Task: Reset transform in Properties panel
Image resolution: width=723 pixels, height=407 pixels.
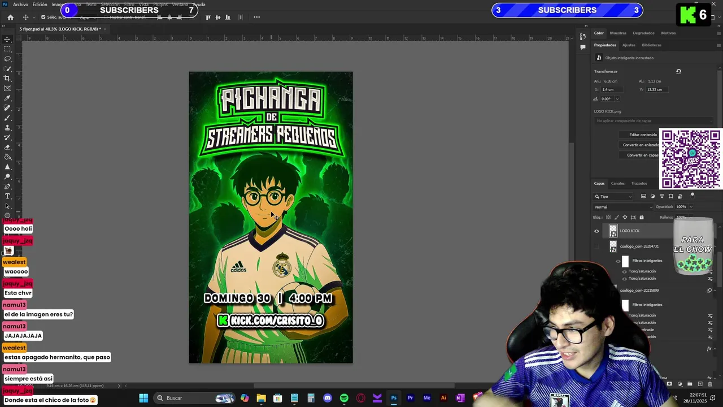Action: click(678, 71)
